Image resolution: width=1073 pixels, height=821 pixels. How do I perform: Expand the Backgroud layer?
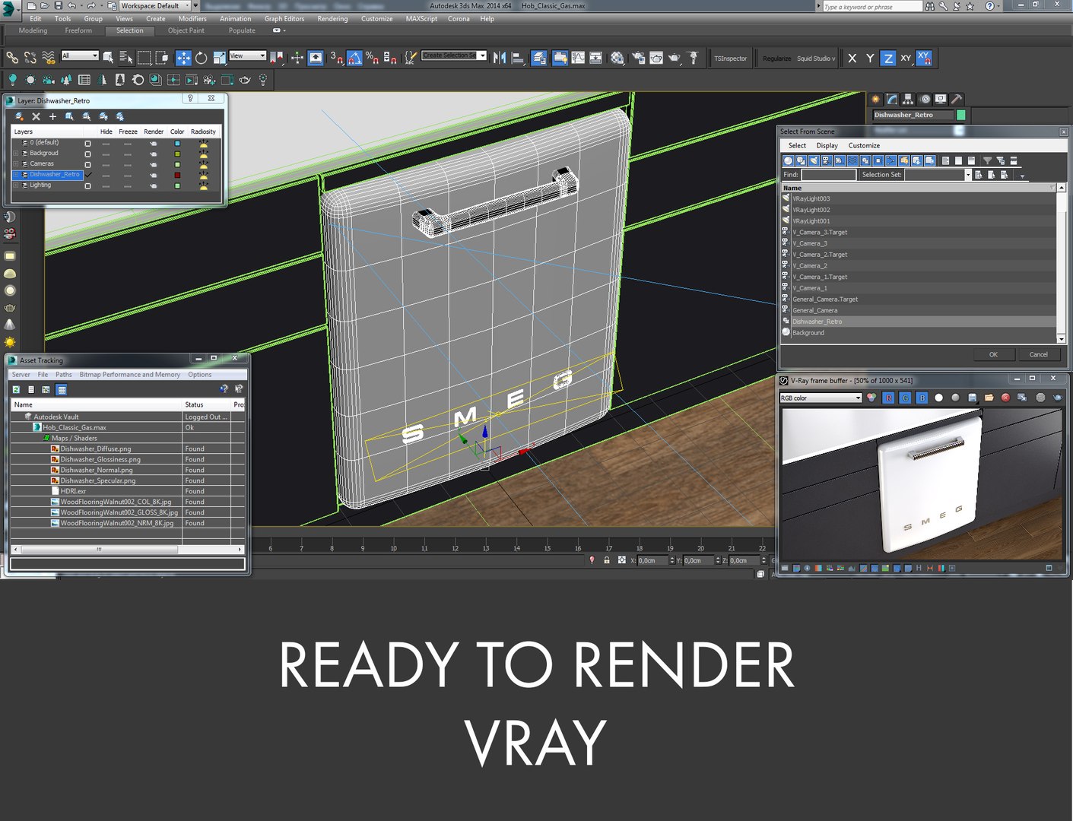pyautogui.click(x=16, y=154)
